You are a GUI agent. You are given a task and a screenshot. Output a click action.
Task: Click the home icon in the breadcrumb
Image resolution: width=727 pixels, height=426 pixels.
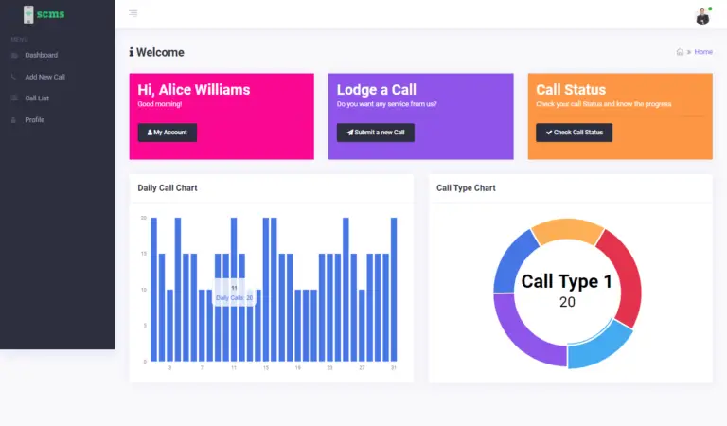point(680,52)
